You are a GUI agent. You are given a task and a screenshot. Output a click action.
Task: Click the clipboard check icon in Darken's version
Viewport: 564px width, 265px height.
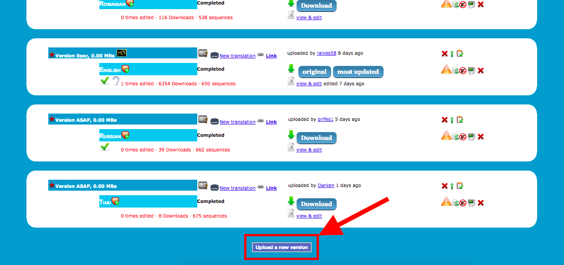(x=460, y=186)
